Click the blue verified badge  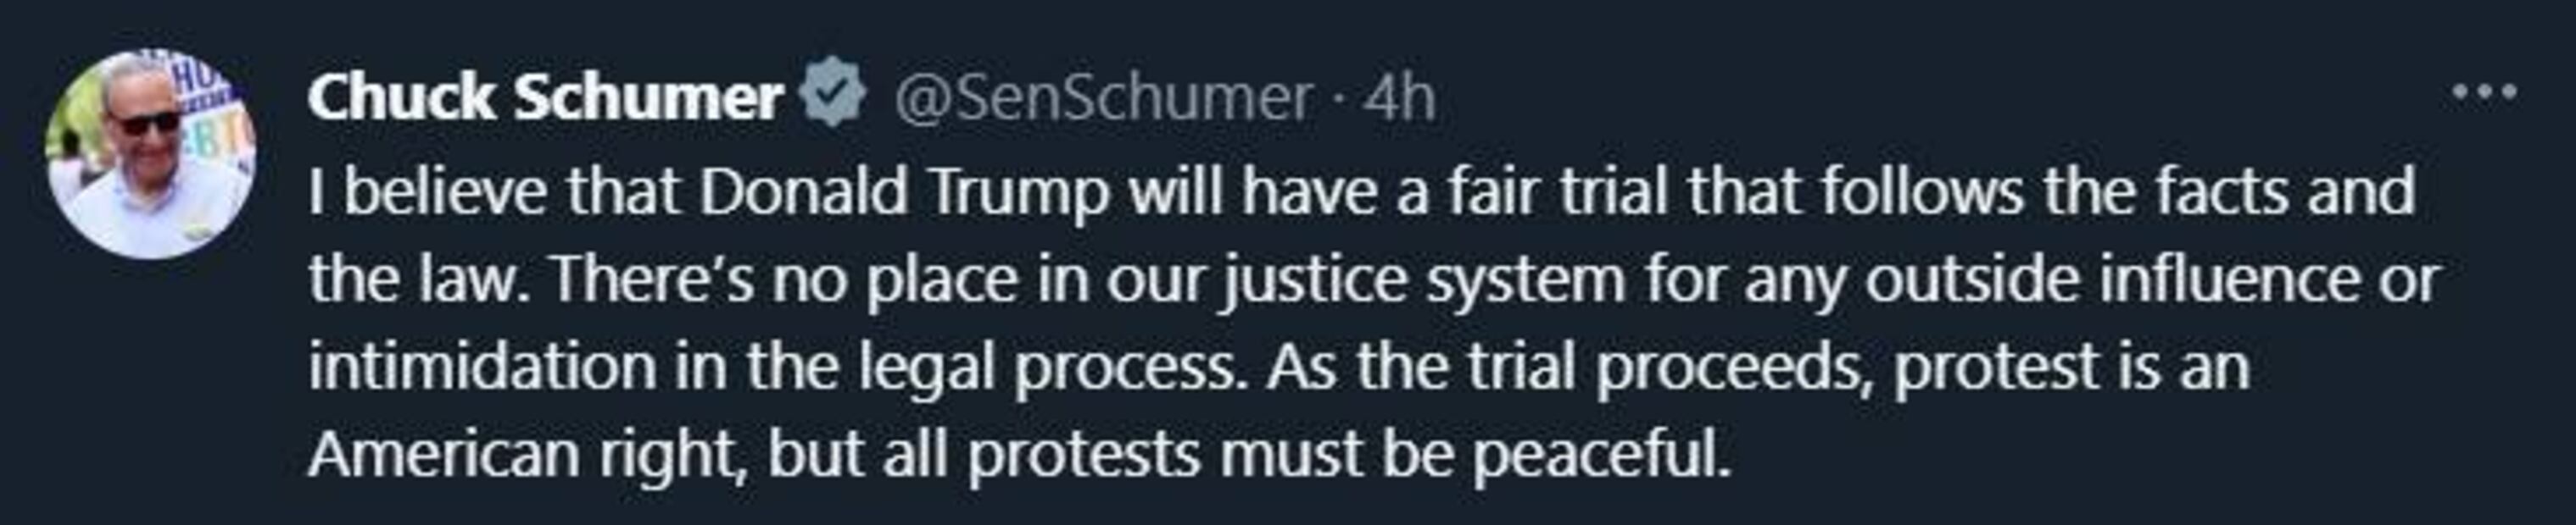click(832, 97)
